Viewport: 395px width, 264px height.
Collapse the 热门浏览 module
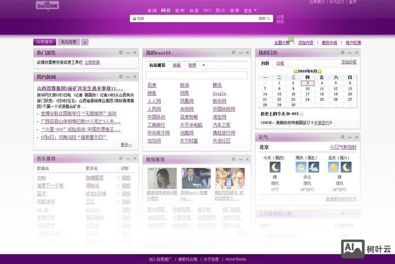click(x=128, y=53)
